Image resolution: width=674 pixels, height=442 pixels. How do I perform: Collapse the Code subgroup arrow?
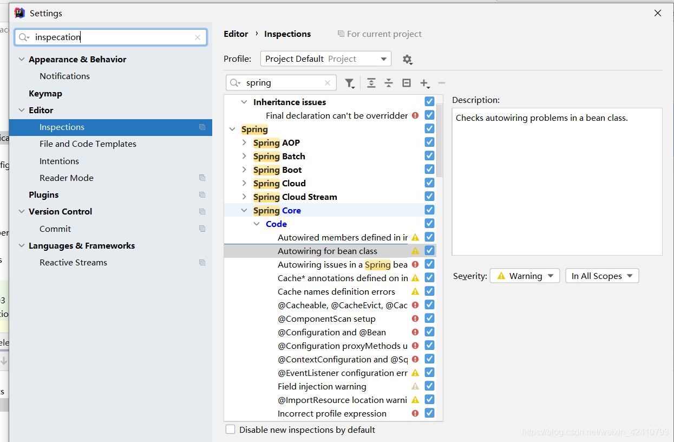257,224
